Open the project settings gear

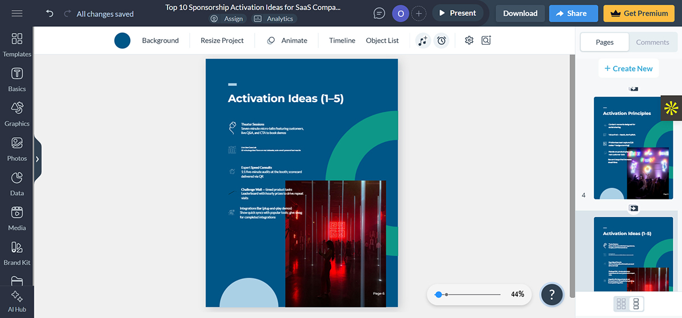[469, 40]
